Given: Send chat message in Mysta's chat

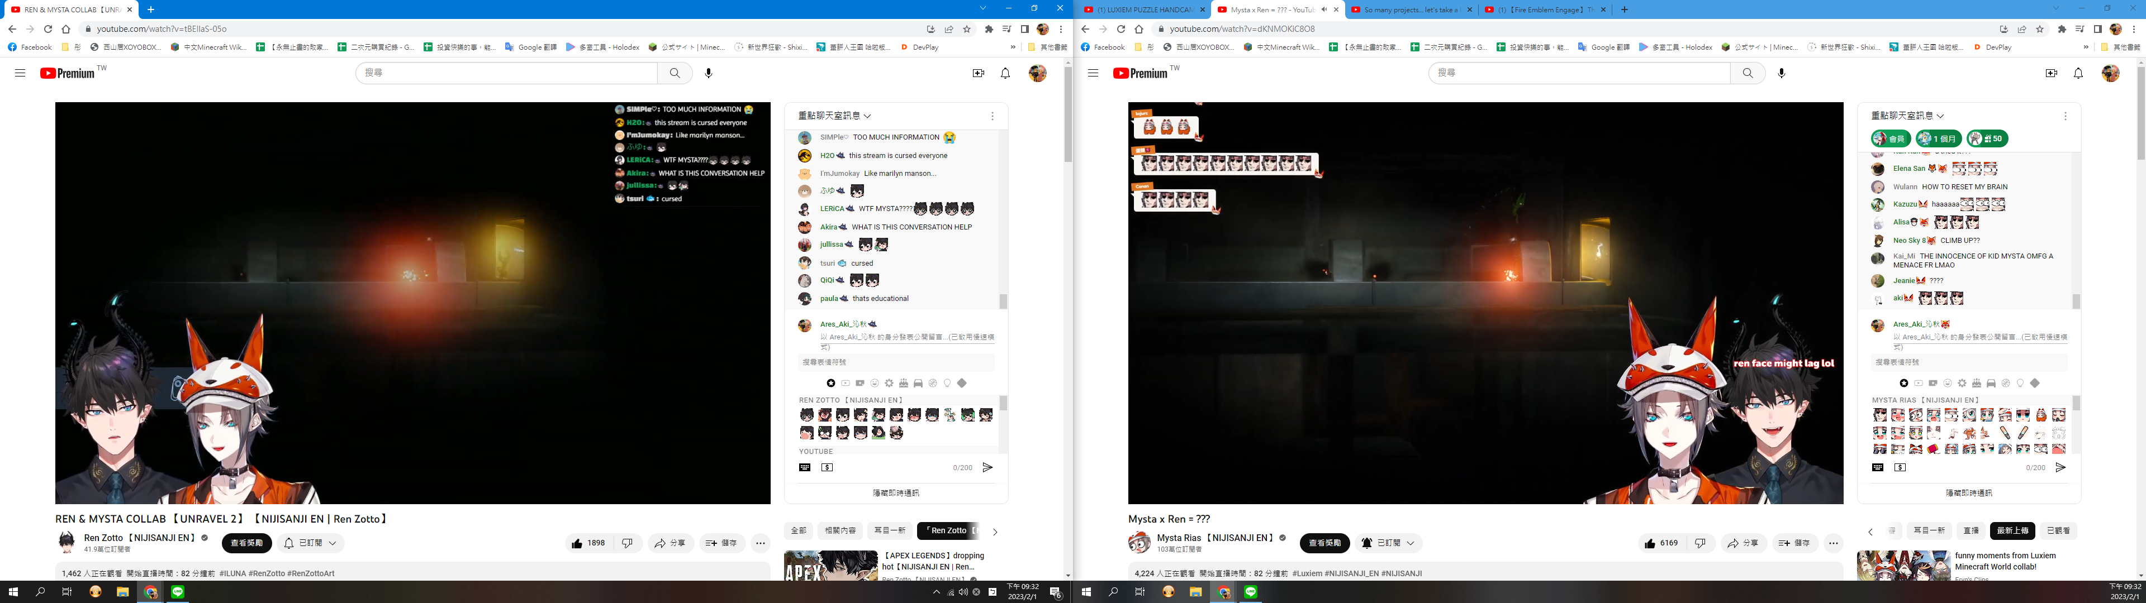Looking at the screenshot, I should pos(2060,467).
